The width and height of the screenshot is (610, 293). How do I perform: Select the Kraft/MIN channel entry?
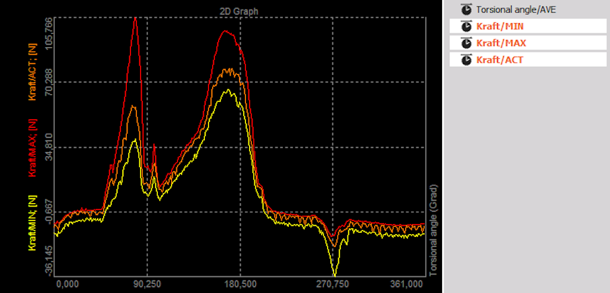(x=528, y=26)
